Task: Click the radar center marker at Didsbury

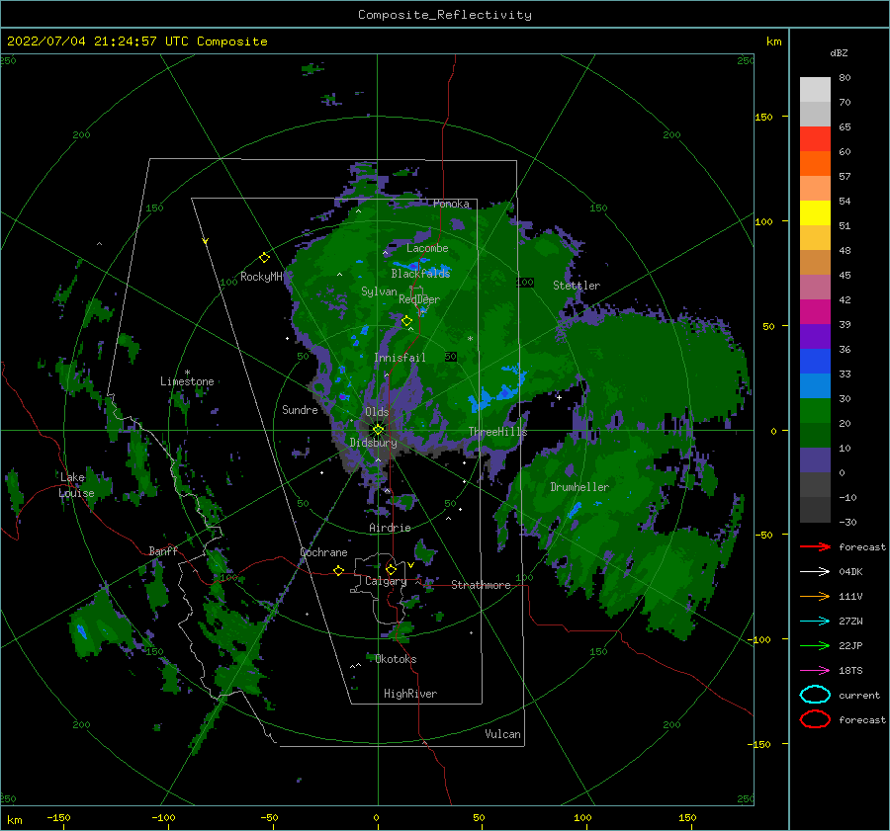Action: tap(378, 430)
